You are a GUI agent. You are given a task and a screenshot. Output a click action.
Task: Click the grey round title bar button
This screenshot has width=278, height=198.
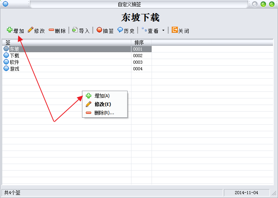click(255, 4)
